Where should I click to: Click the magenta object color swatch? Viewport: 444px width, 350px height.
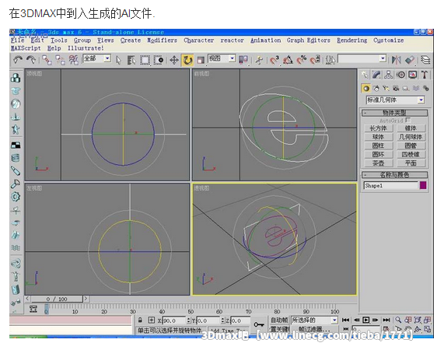point(423,185)
